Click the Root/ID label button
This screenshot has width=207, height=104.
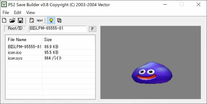pos(15,29)
